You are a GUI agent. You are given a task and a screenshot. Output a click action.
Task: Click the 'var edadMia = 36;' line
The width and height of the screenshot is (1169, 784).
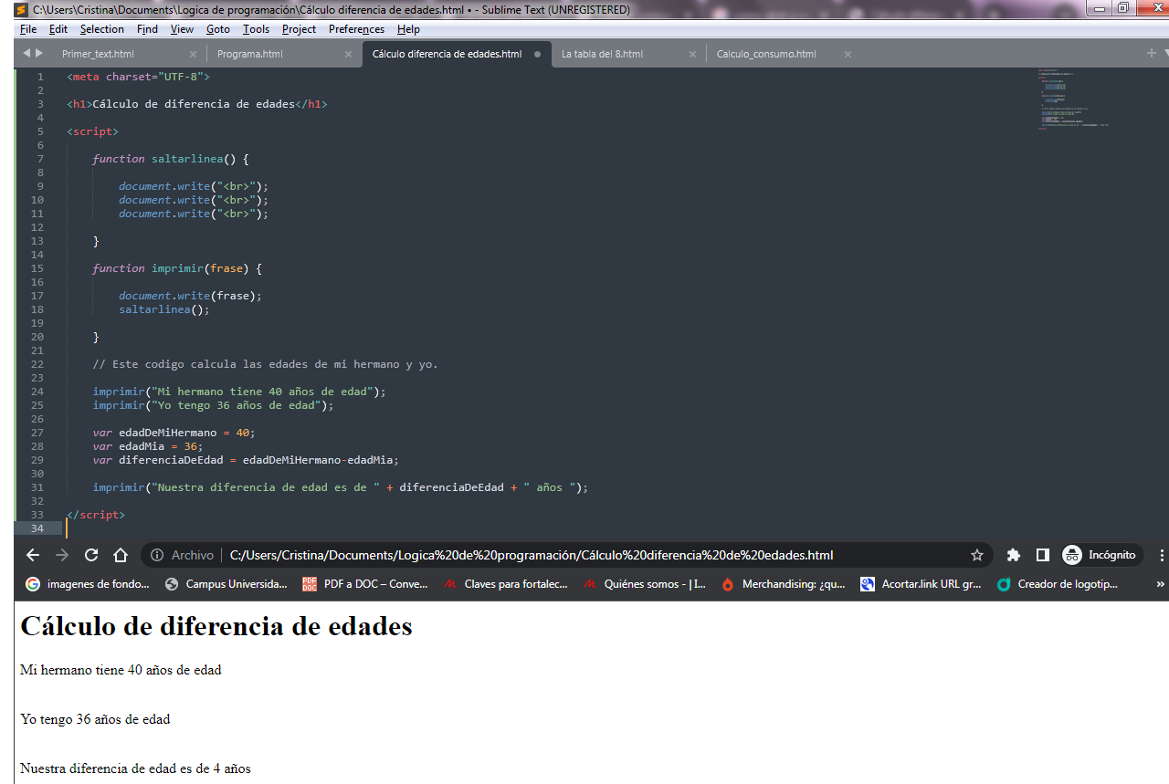point(148,446)
